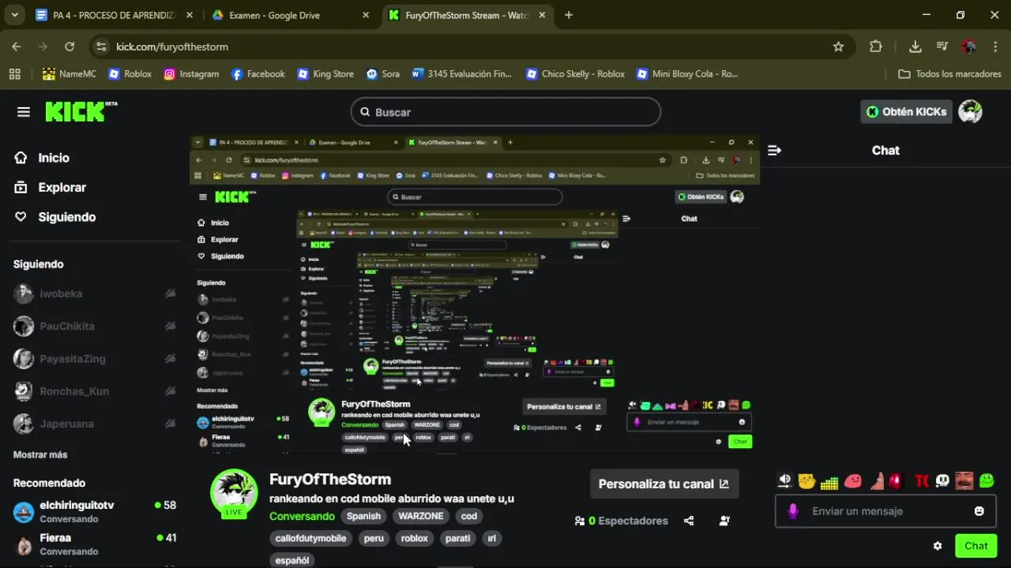Open the browser downloads icon
This screenshot has height=568, width=1011.
pyautogui.click(x=915, y=47)
